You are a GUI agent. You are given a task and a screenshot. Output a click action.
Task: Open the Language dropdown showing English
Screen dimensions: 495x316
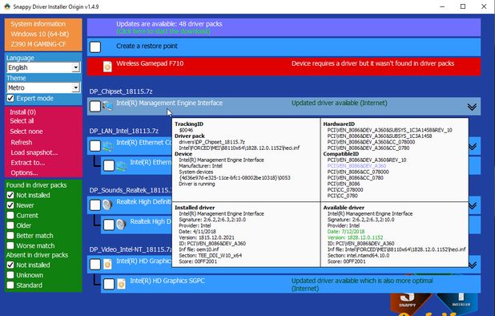tap(43, 67)
